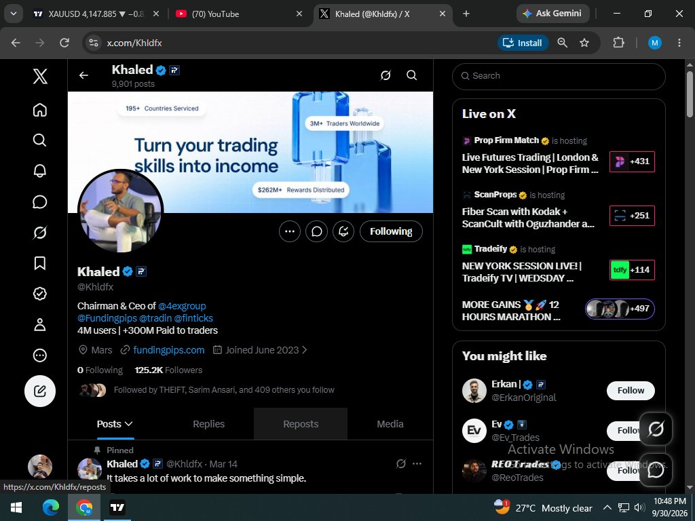Open TradingView app in taskbar

117,507
